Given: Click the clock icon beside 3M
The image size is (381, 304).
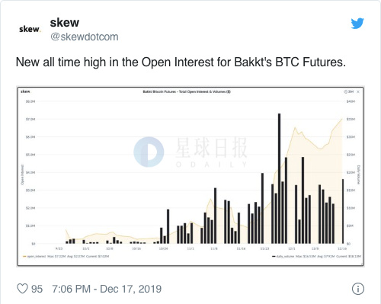Looking at the screenshot, I should tap(345, 91).
